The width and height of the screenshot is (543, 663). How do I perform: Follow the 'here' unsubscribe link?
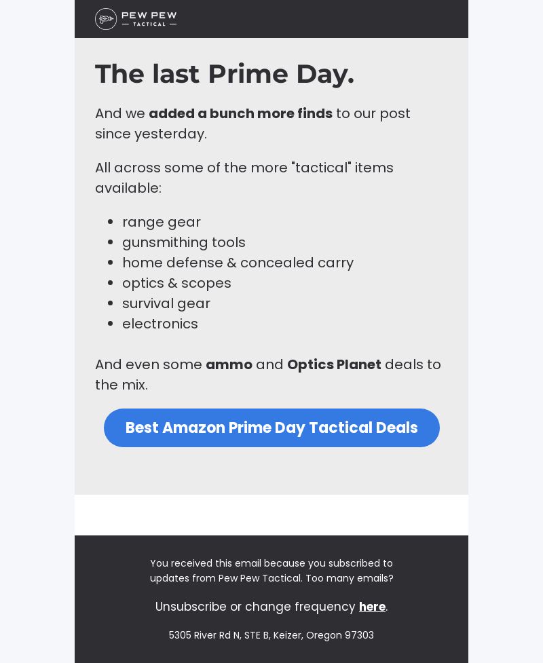[x=372, y=607]
